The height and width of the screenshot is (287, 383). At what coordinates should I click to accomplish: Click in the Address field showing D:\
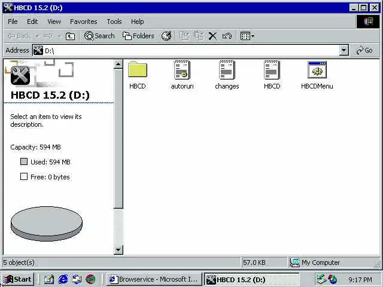point(186,50)
